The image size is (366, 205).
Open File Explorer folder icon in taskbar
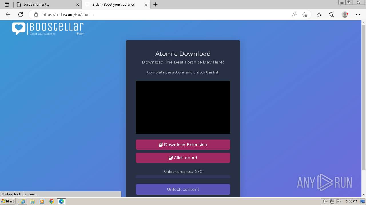click(32, 201)
